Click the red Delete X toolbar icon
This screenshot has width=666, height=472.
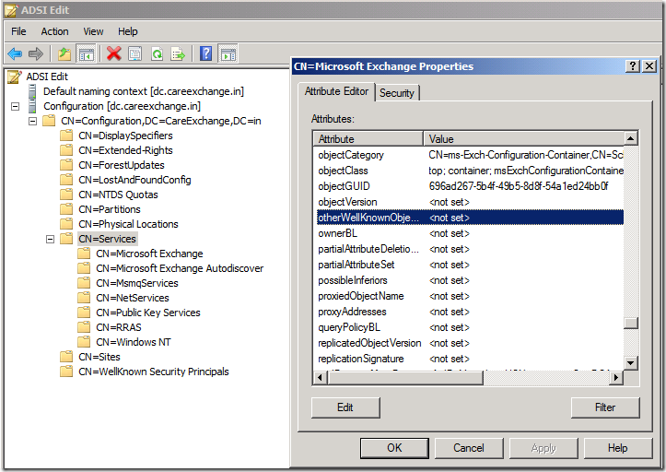click(x=114, y=54)
